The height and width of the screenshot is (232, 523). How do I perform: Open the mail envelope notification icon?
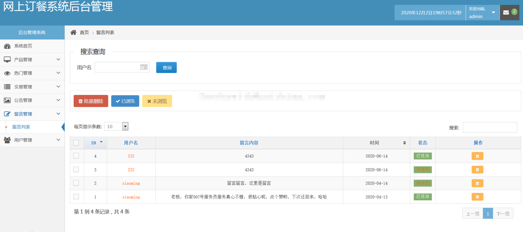pyautogui.click(x=506, y=12)
